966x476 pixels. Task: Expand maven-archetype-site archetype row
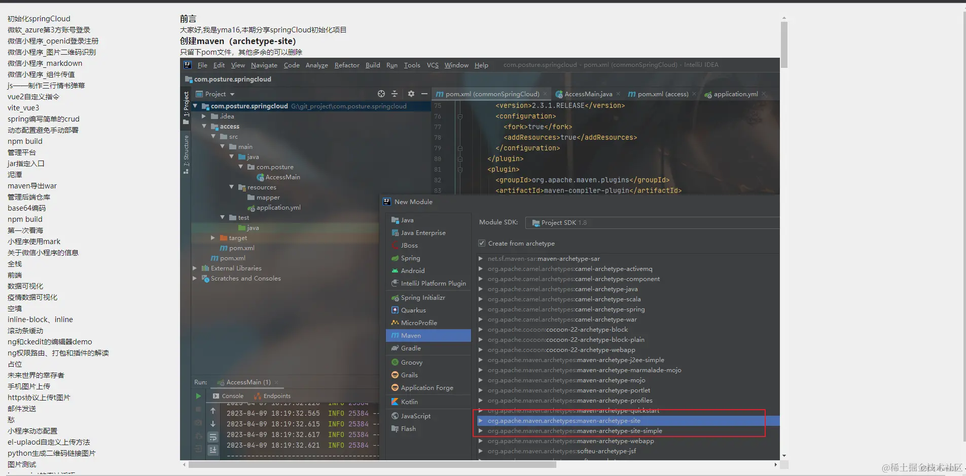(x=480, y=421)
